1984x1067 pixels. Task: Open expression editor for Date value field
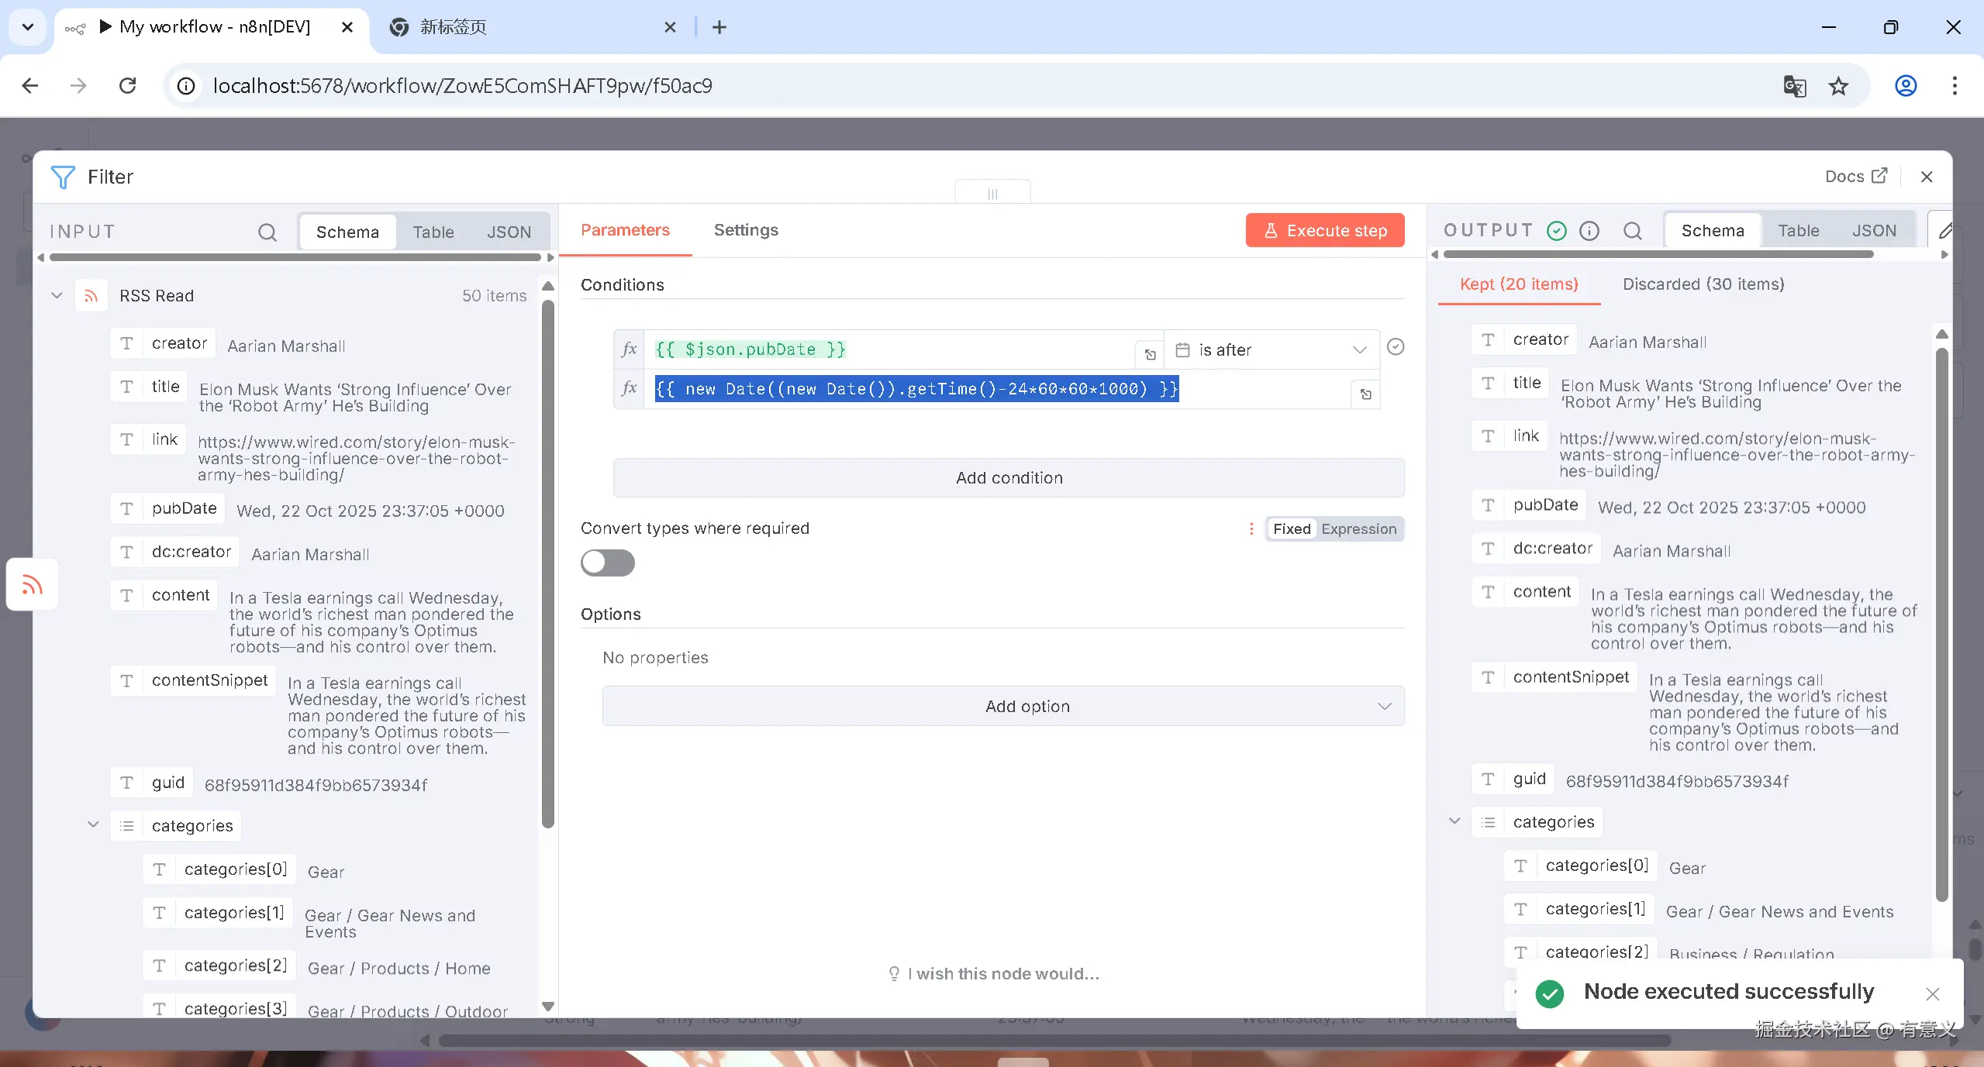(1365, 394)
